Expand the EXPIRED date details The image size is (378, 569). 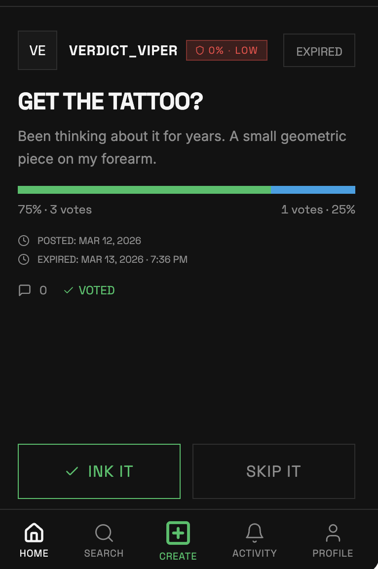click(x=113, y=259)
